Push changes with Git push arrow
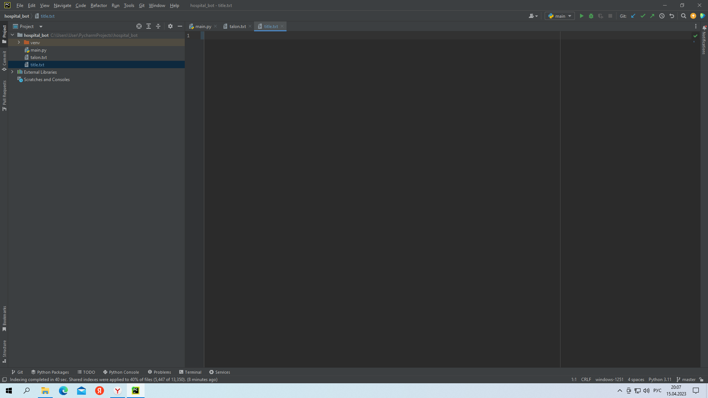The width and height of the screenshot is (708, 398). [x=652, y=16]
